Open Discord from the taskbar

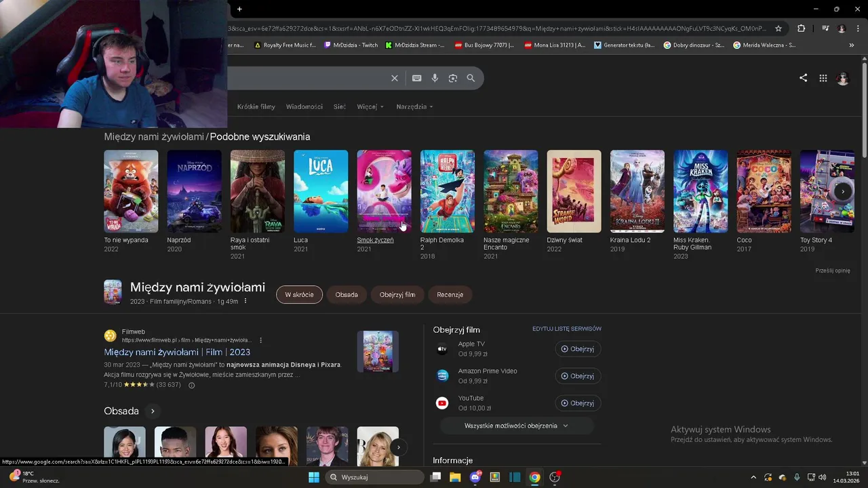pos(475,477)
